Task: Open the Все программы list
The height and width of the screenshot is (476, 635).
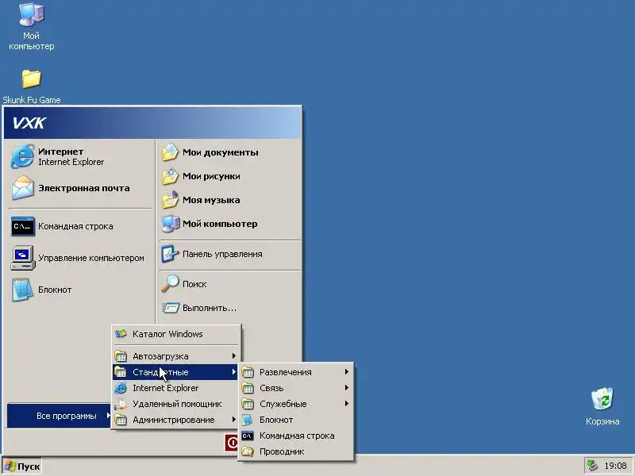Action: click(x=59, y=416)
